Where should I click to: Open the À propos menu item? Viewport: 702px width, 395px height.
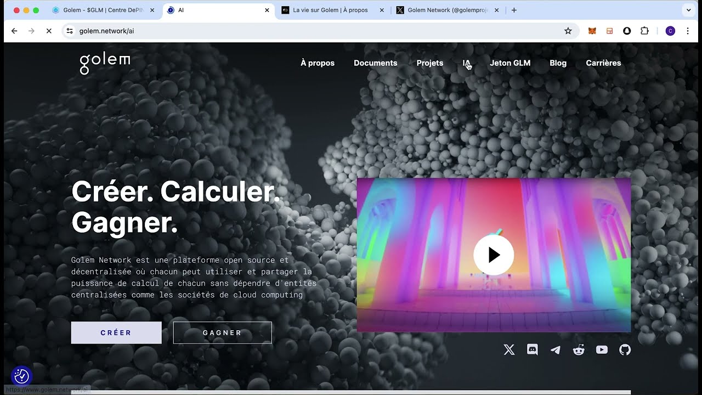[318, 63]
